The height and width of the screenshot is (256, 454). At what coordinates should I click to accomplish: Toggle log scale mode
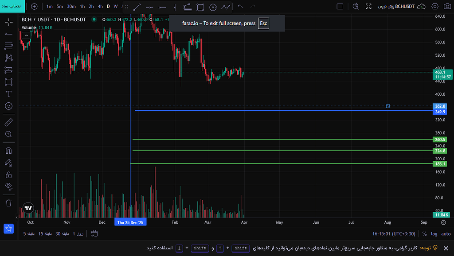(x=434, y=234)
